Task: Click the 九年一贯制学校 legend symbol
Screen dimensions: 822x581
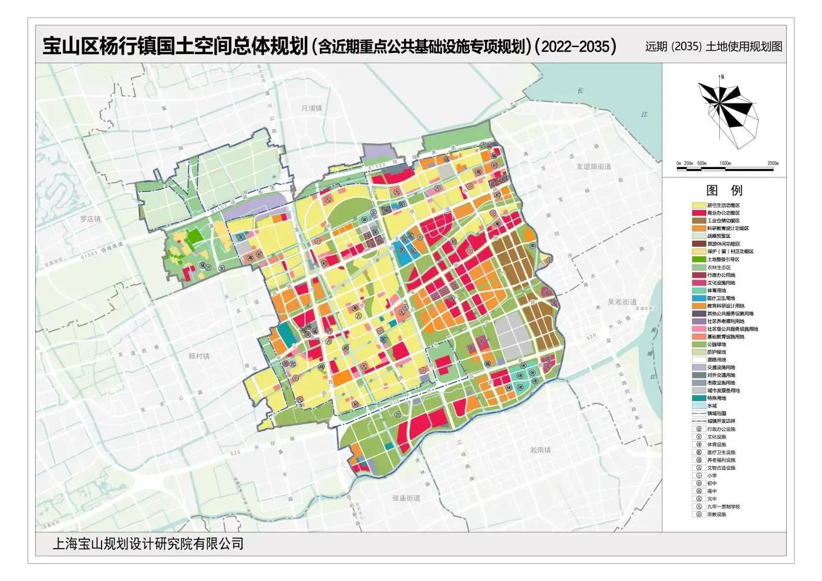Action: pyautogui.click(x=699, y=506)
